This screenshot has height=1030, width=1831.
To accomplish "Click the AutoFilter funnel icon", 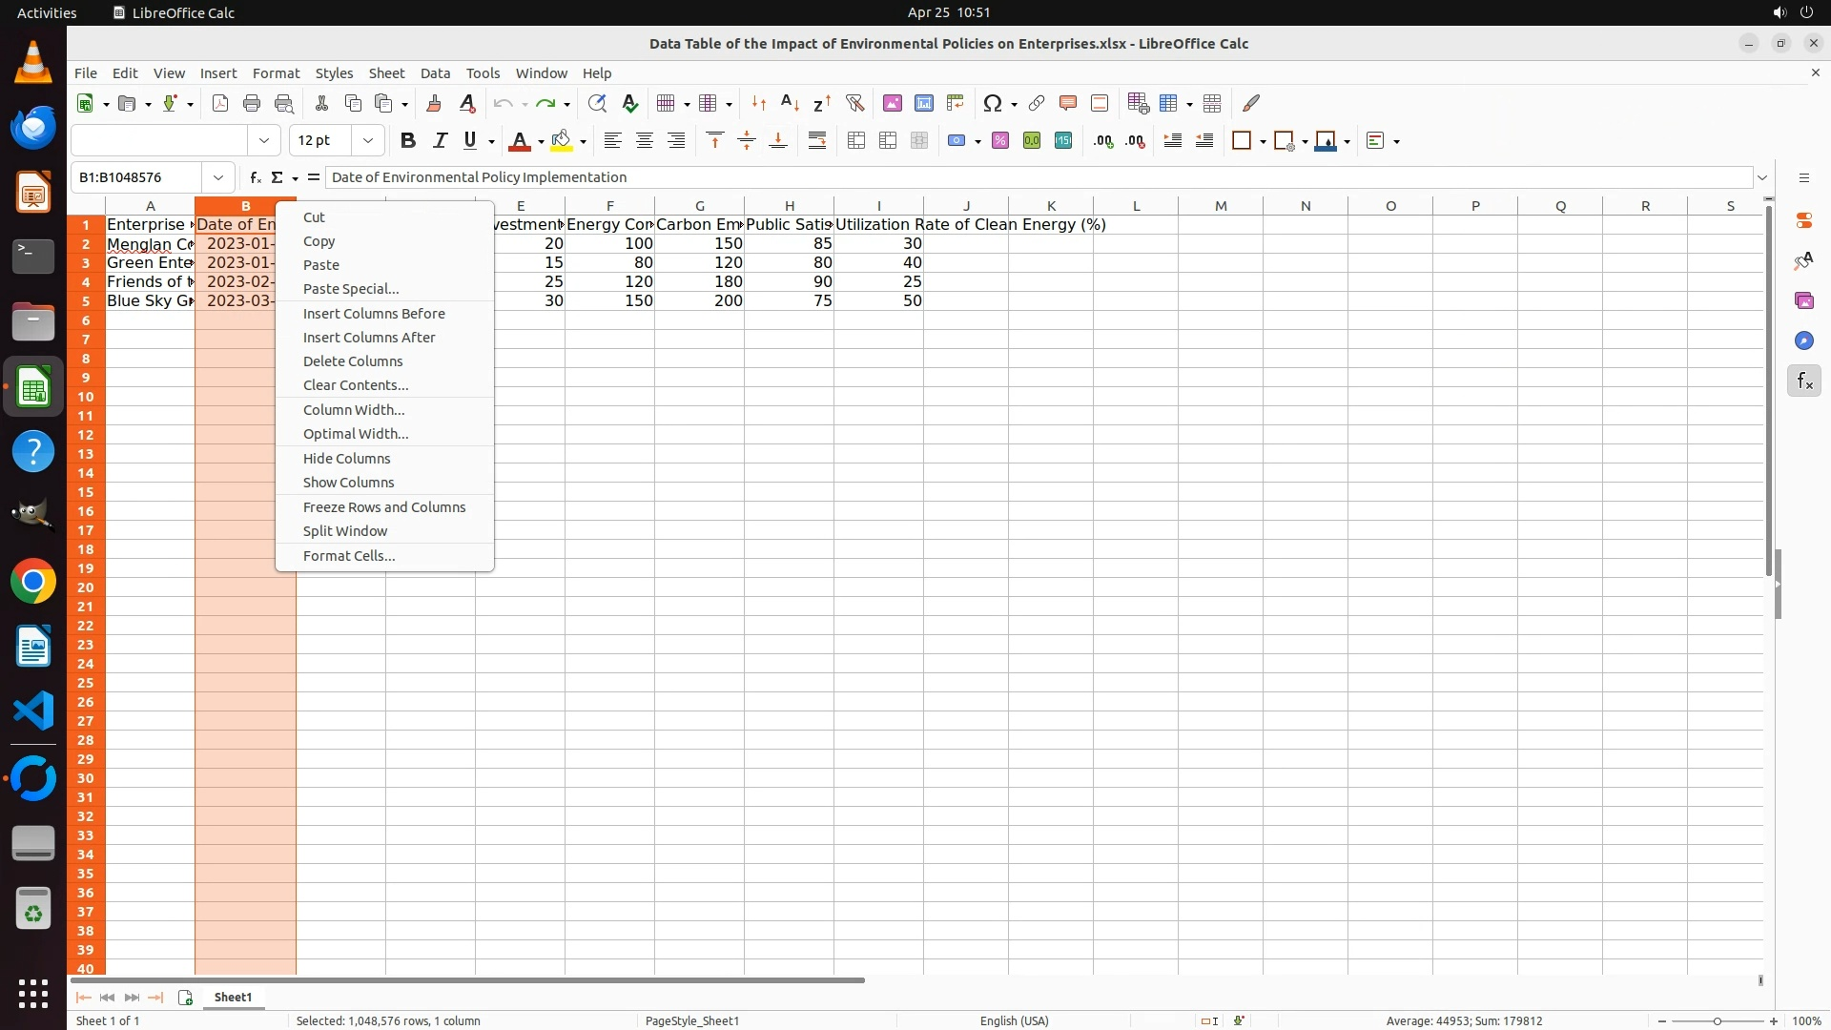I will pyautogui.click(x=854, y=103).
